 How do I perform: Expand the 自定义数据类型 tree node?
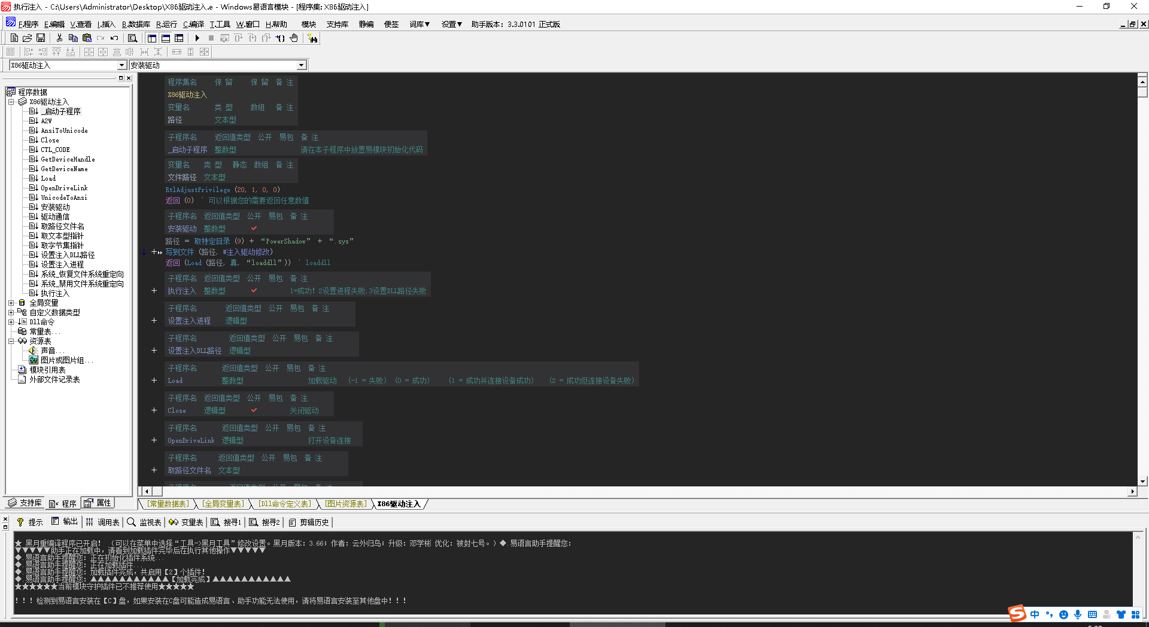11,312
